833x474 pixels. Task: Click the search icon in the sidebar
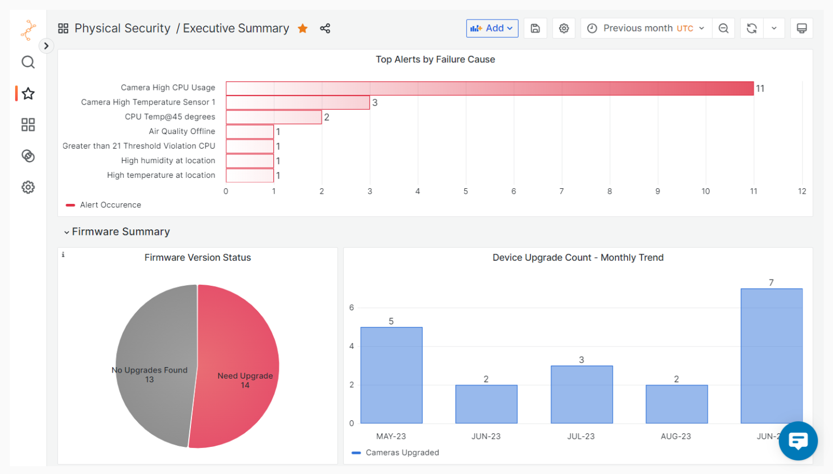[x=28, y=62]
